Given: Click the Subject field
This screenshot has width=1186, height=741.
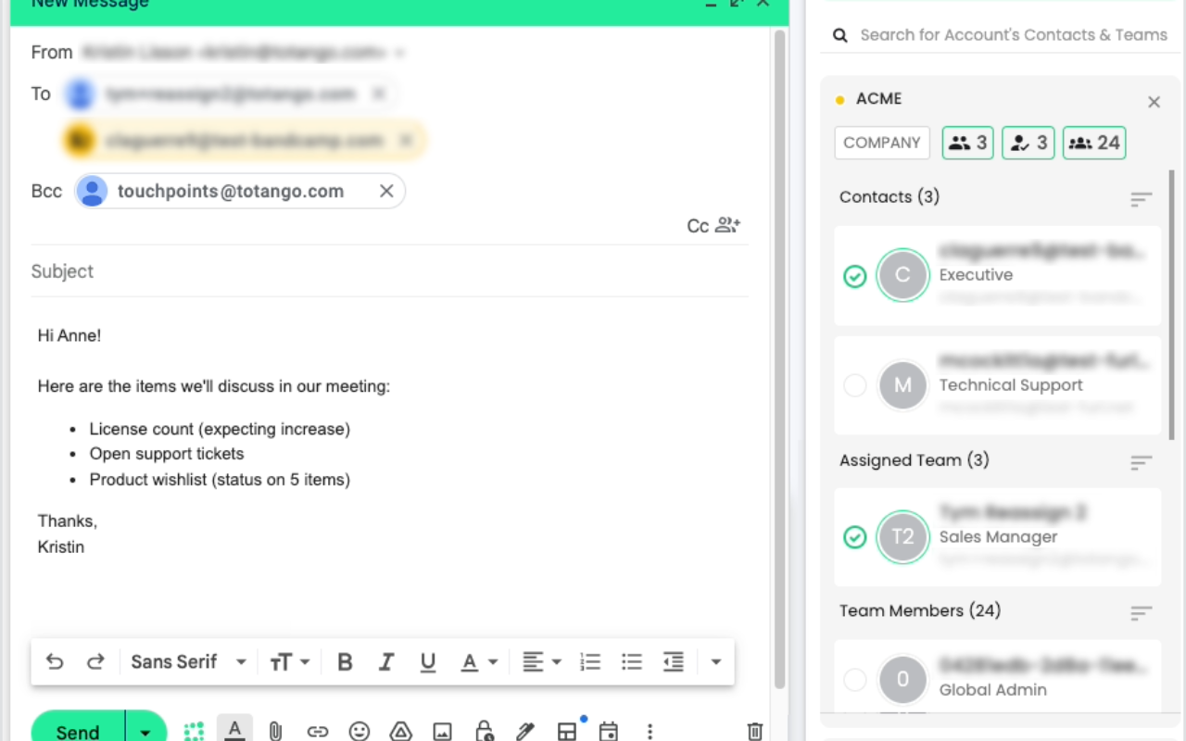Looking at the screenshot, I should click(389, 271).
